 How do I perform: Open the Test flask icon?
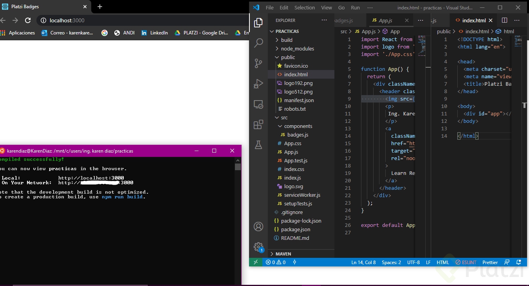pos(258,145)
